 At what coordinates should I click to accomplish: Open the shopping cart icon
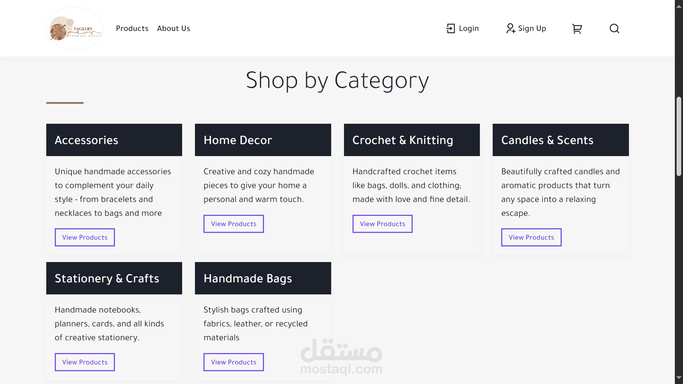pos(577,28)
